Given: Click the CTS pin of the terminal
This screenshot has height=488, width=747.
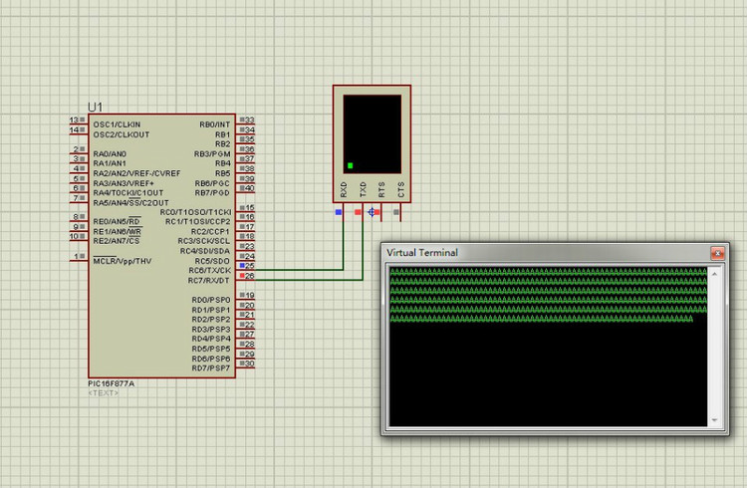Looking at the screenshot, I should 400,212.
